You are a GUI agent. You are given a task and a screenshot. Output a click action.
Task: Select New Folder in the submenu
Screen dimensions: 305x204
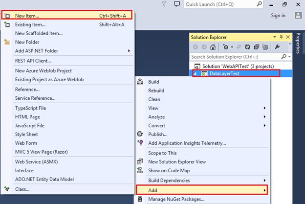point(67,42)
